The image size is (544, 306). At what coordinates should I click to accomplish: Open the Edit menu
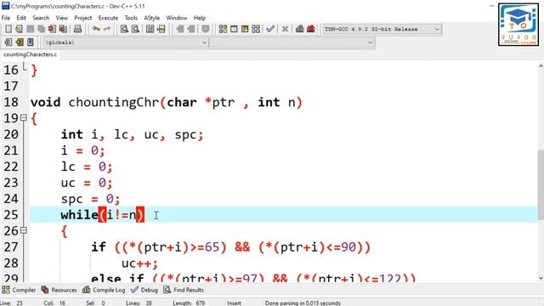(21, 18)
